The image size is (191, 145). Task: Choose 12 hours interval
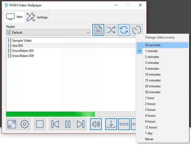(162, 127)
